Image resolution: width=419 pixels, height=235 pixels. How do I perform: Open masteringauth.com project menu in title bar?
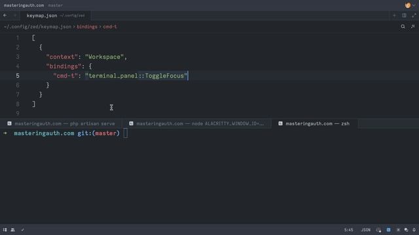[24, 5]
